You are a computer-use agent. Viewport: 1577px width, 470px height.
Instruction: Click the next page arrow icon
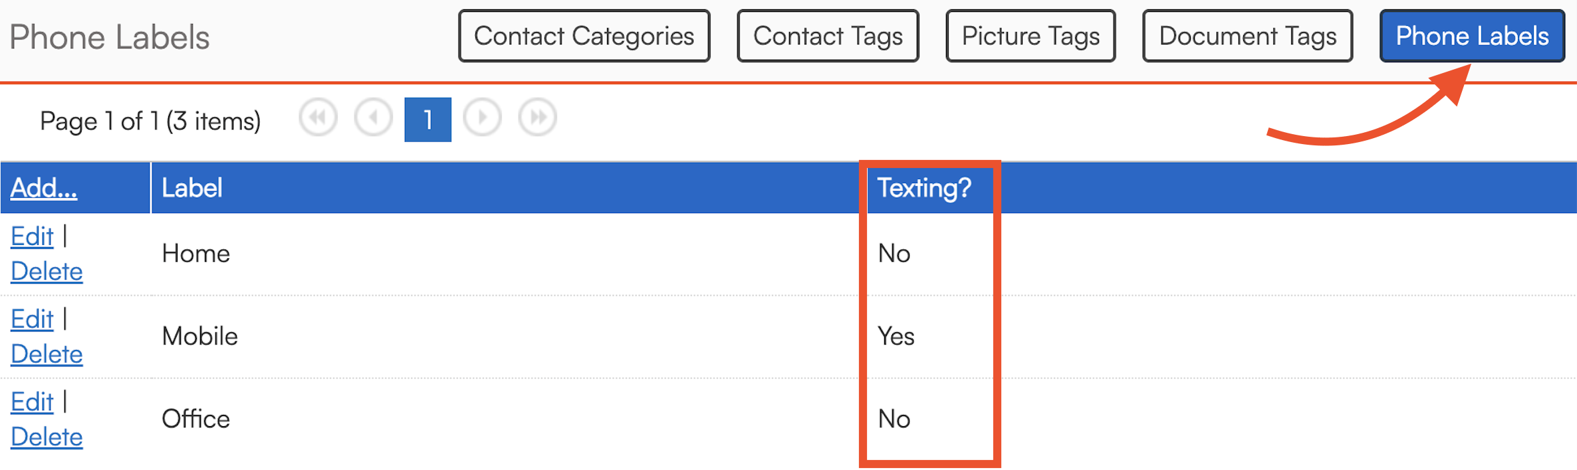(482, 118)
